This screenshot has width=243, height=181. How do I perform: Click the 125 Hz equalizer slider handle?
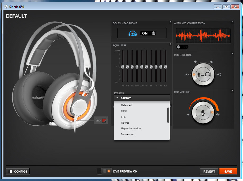coord(132,67)
